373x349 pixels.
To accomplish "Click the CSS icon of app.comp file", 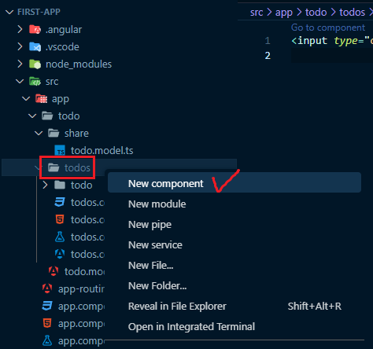I will click(x=47, y=306).
